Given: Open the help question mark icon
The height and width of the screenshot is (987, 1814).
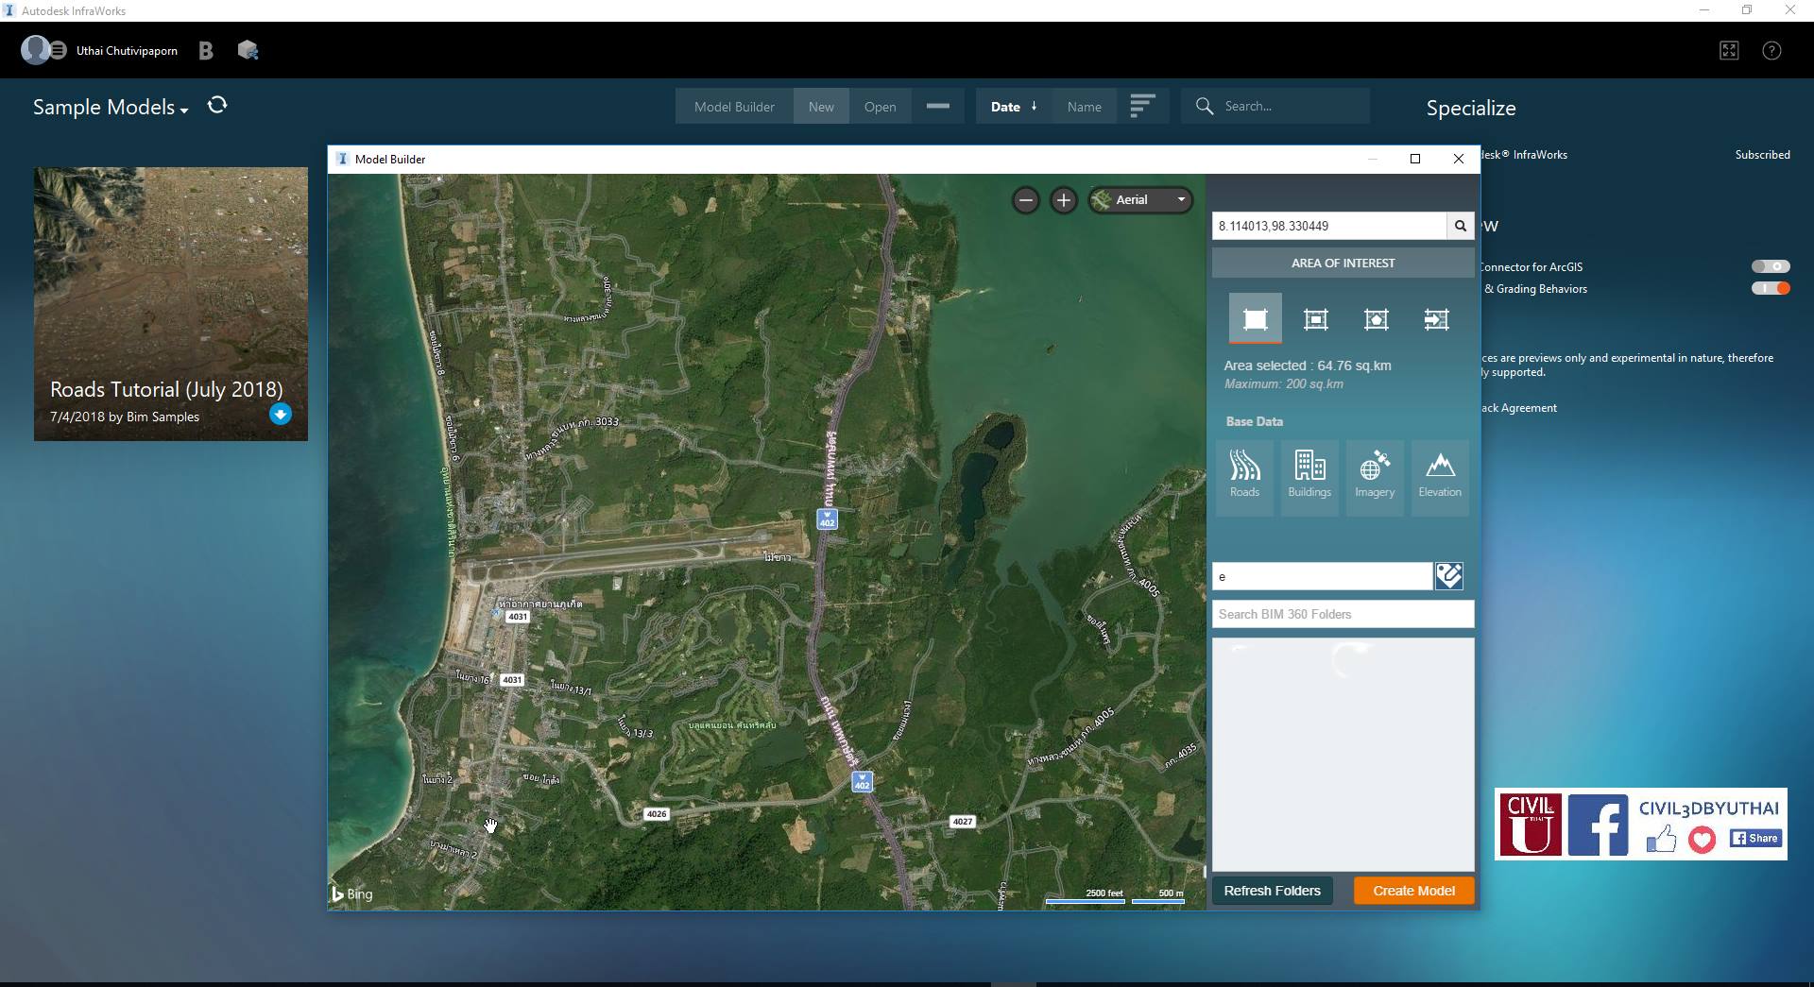Looking at the screenshot, I should click(1771, 51).
